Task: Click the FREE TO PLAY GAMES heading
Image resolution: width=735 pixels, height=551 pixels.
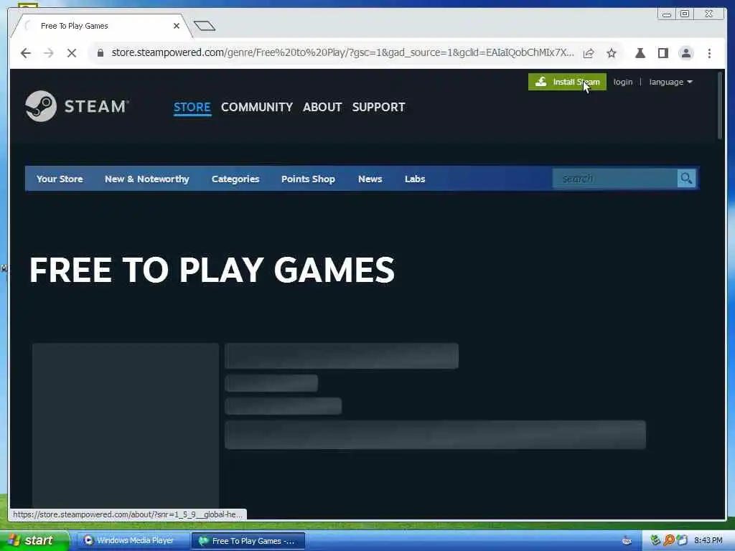Action: coord(212,270)
